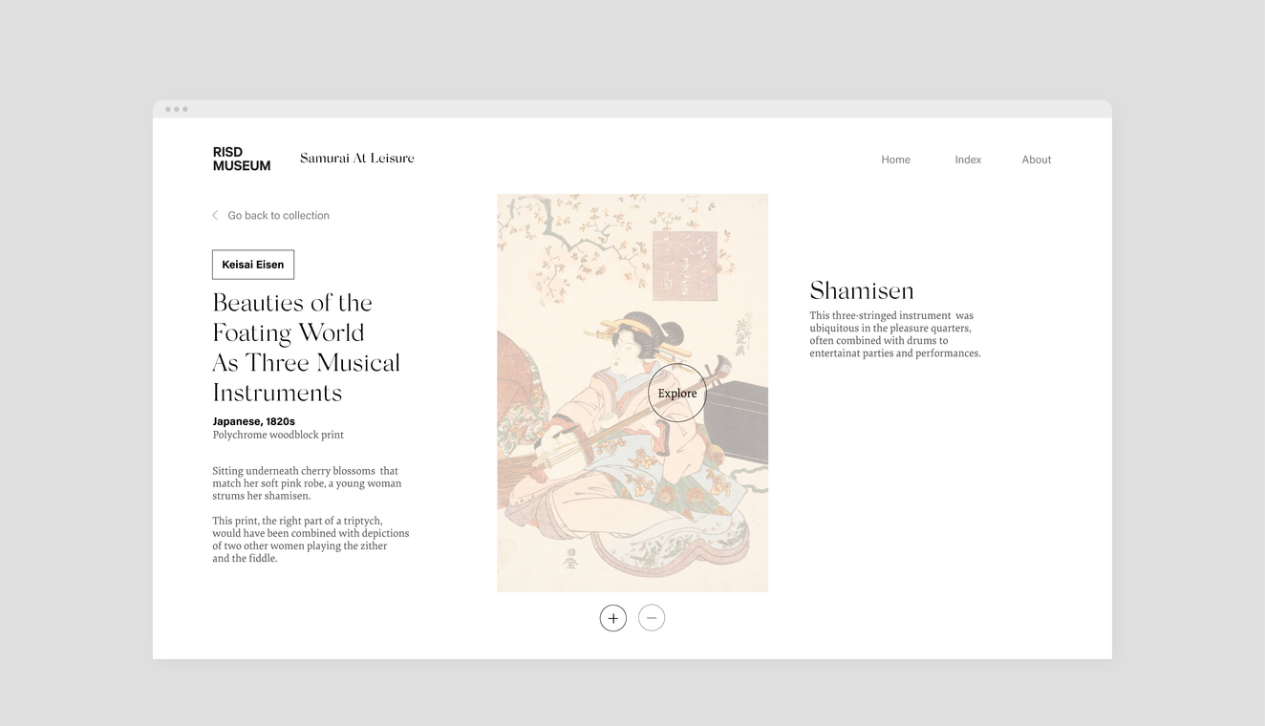Click the Samurai At Leisure exhibition title
Screen dimensions: 1265x726
356,159
